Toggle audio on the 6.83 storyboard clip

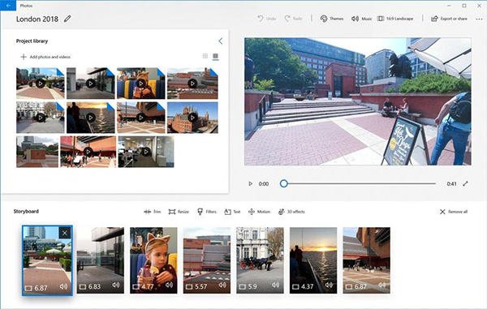tap(116, 285)
